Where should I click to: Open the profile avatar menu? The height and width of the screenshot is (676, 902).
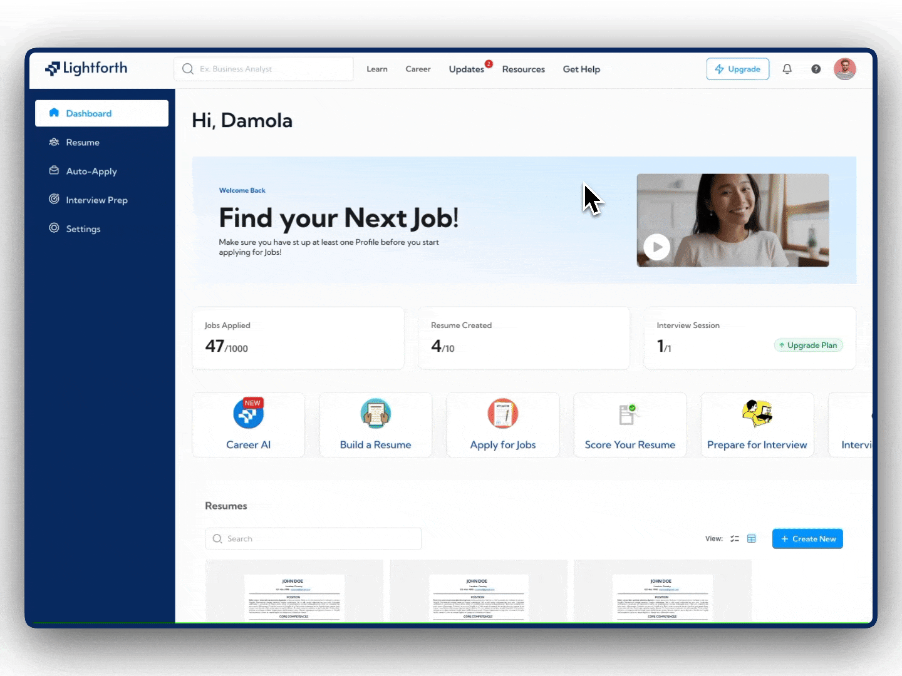coord(845,69)
